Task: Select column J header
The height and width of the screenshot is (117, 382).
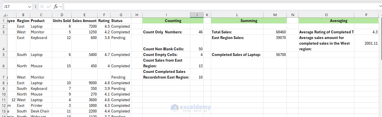Action: click(x=197, y=15)
